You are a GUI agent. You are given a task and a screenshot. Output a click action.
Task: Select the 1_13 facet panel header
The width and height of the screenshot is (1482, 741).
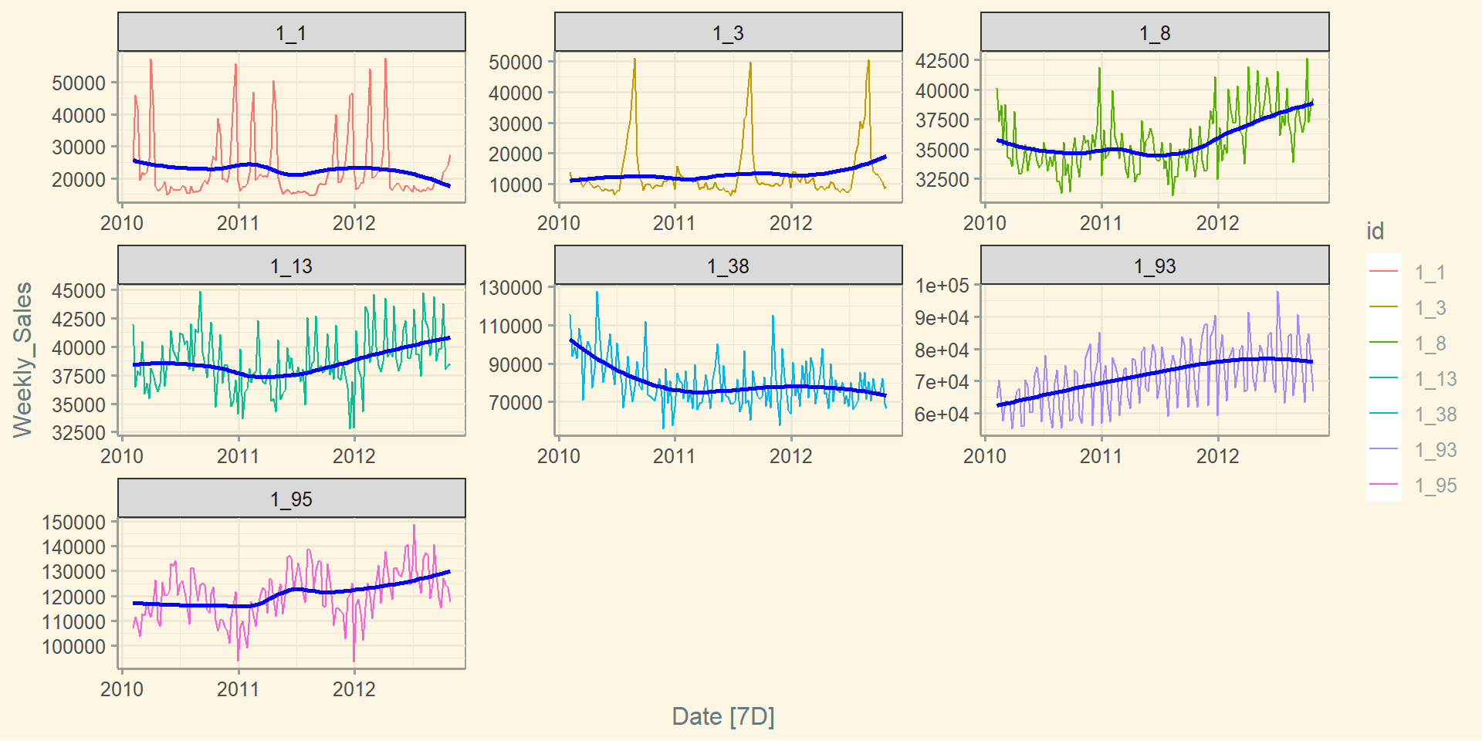291,266
